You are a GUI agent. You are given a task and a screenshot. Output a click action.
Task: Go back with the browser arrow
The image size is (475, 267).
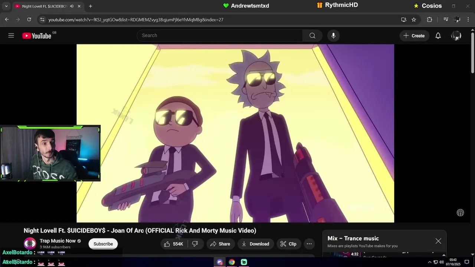coord(7,20)
